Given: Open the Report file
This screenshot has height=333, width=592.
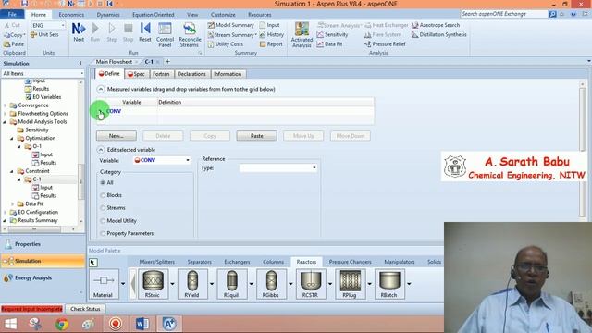Looking at the screenshot, I should pyautogui.click(x=271, y=44).
